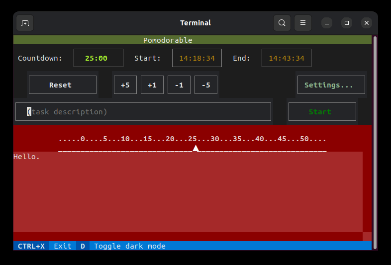Open the hamburger menu in title bar
391x265 pixels.
(303, 23)
